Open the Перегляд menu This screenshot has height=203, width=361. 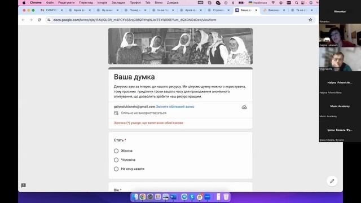coord(86,3)
